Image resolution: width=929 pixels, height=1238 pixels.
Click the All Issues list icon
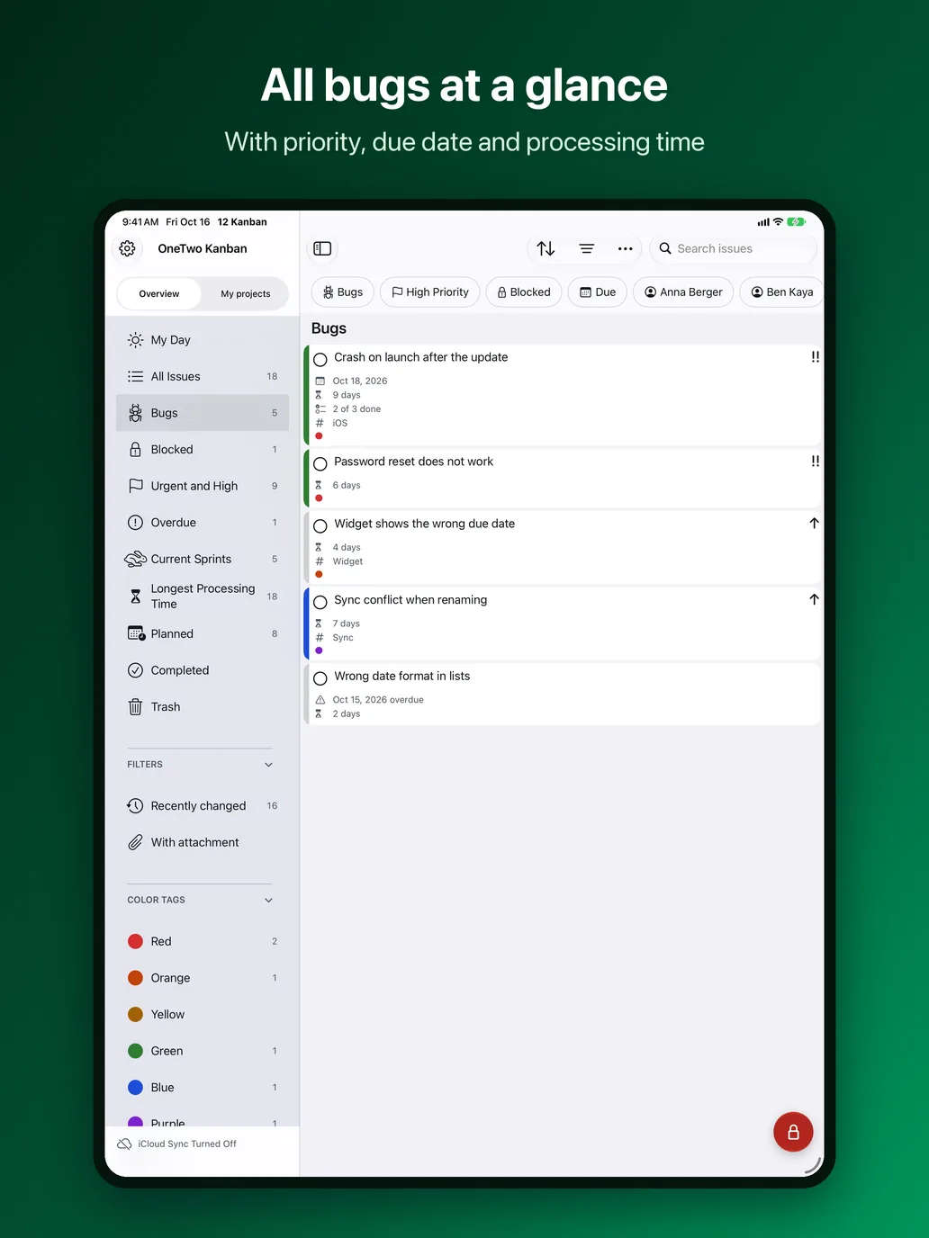(x=135, y=376)
